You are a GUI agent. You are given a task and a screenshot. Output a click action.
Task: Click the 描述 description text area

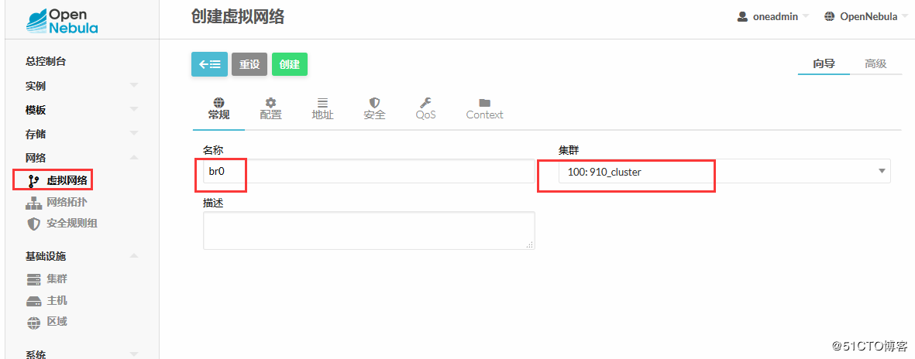point(369,231)
